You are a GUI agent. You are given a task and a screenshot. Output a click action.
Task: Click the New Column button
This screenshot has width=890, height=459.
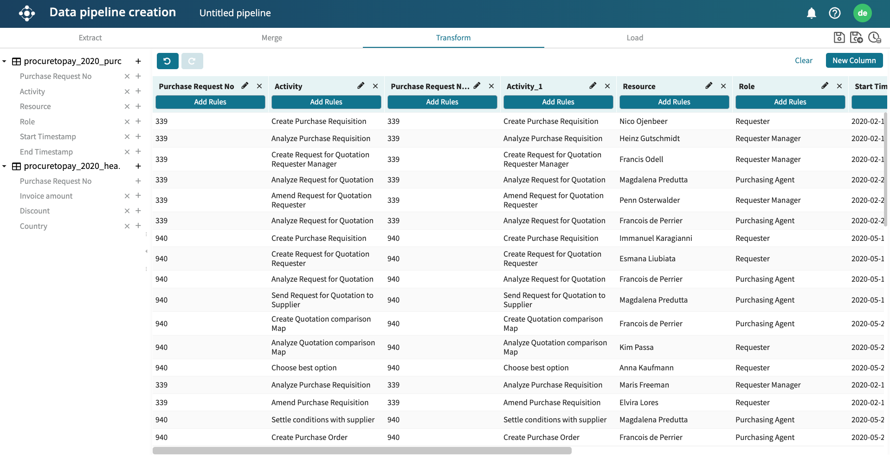tap(854, 60)
